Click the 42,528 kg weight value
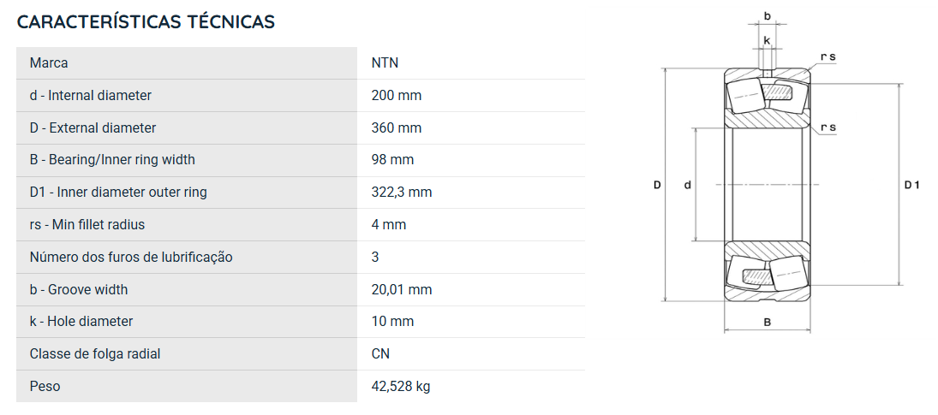The height and width of the screenshot is (415, 938). (401, 387)
